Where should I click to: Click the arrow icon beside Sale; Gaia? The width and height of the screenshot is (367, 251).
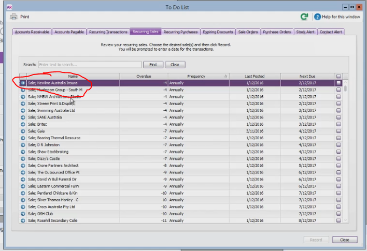click(x=23, y=131)
